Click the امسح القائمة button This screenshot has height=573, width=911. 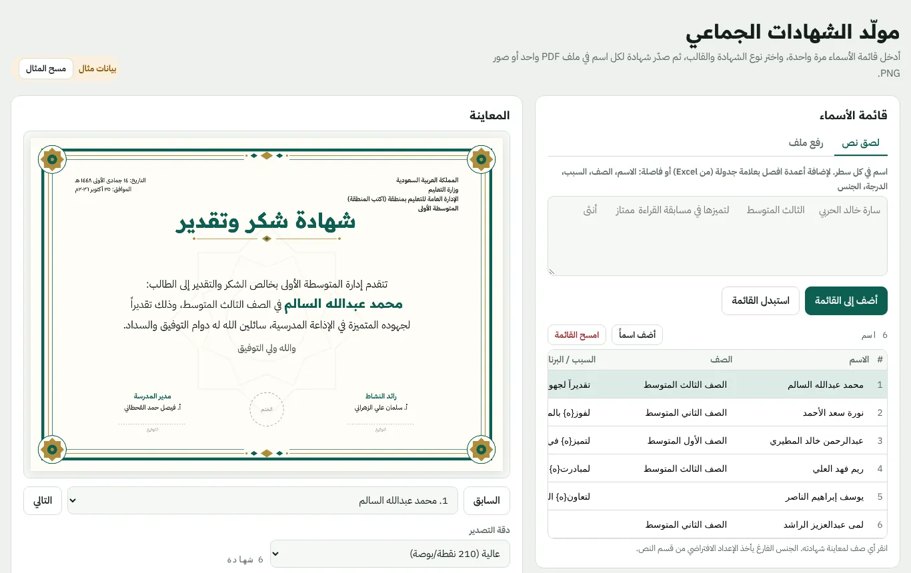577,334
